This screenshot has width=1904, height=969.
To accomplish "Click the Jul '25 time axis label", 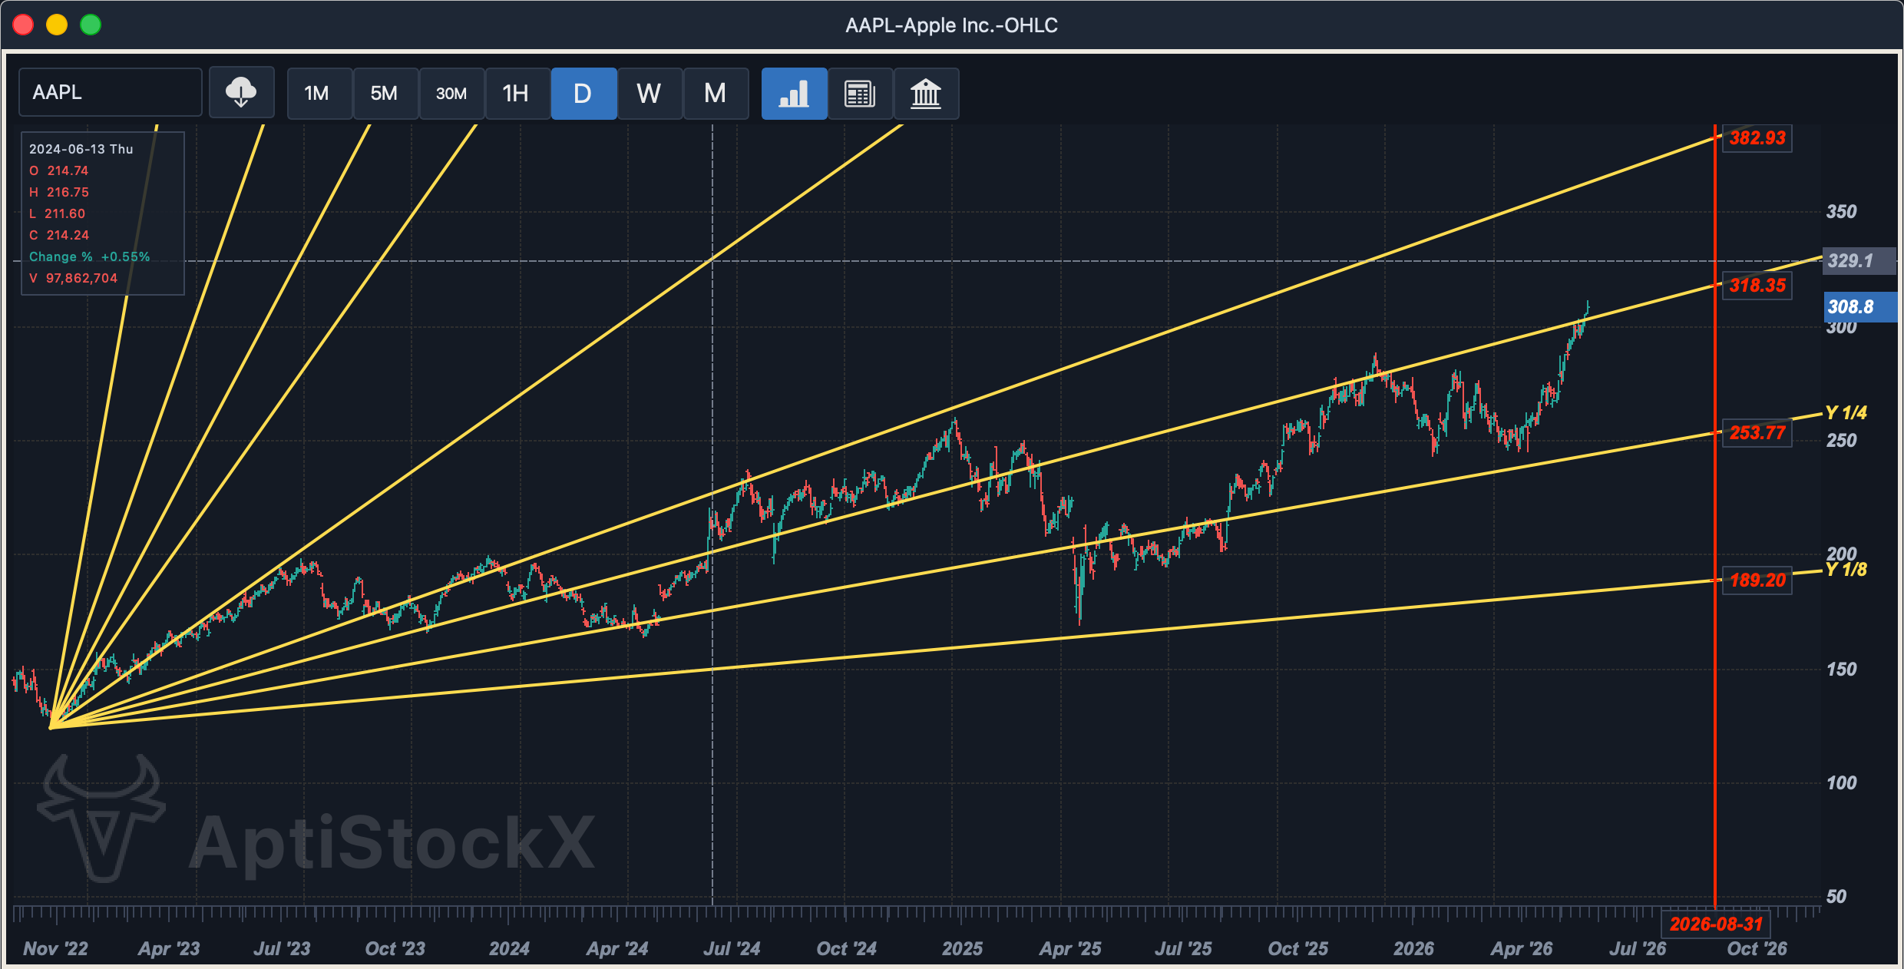I will tap(1183, 949).
